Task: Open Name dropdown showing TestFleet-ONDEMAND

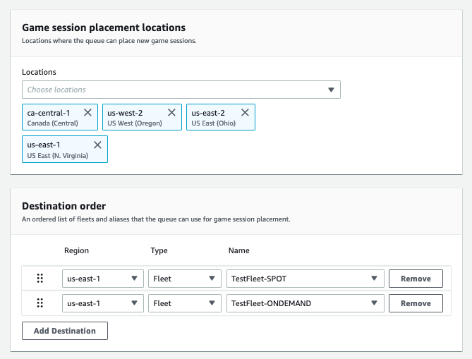Action: click(x=305, y=303)
